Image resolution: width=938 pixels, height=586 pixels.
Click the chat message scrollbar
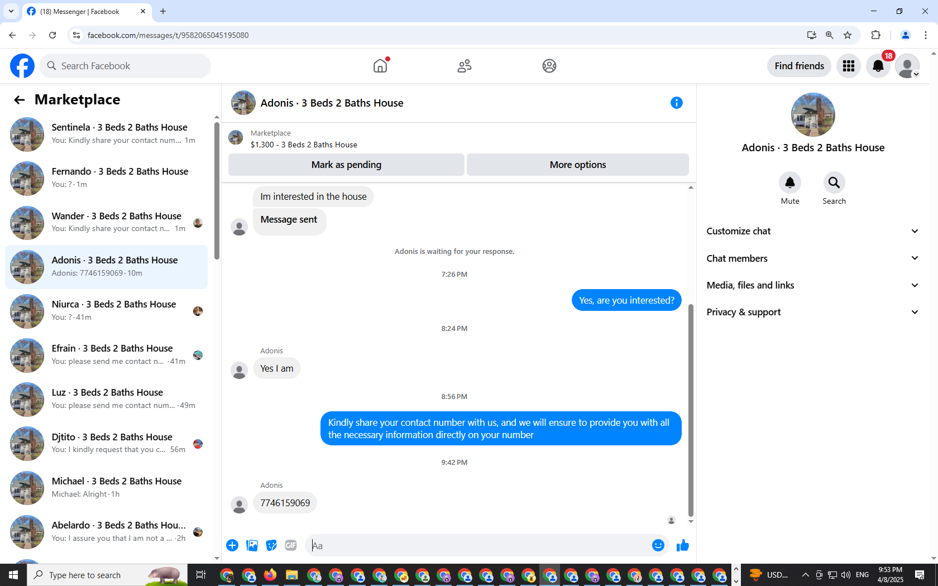(x=691, y=410)
